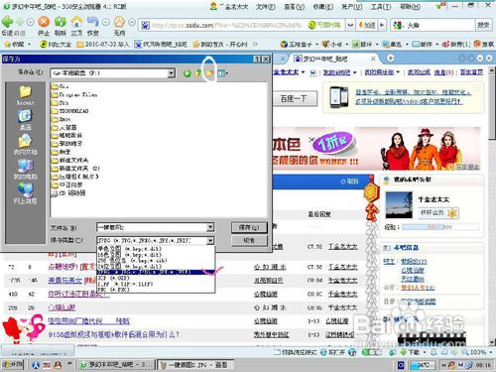
Task: Open My Documents shortcut in dialog sidebar
Action: 25,145
